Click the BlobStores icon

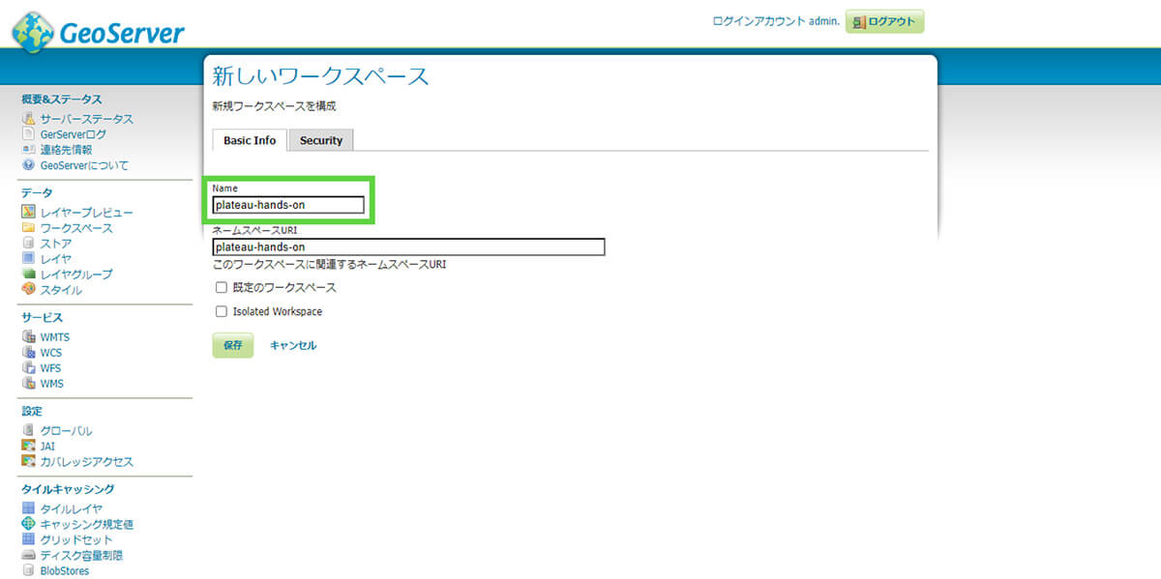point(29,571)
